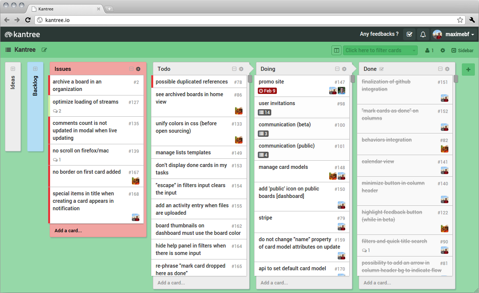Toggle the Sidebar panel
The width and height of the screenshot is (479, 293).
[x=462, y=50]
